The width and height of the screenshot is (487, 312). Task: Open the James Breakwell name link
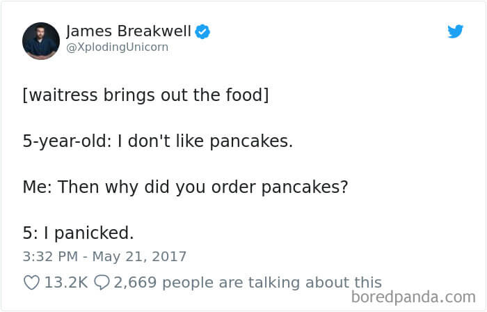[x=128, y=31]
